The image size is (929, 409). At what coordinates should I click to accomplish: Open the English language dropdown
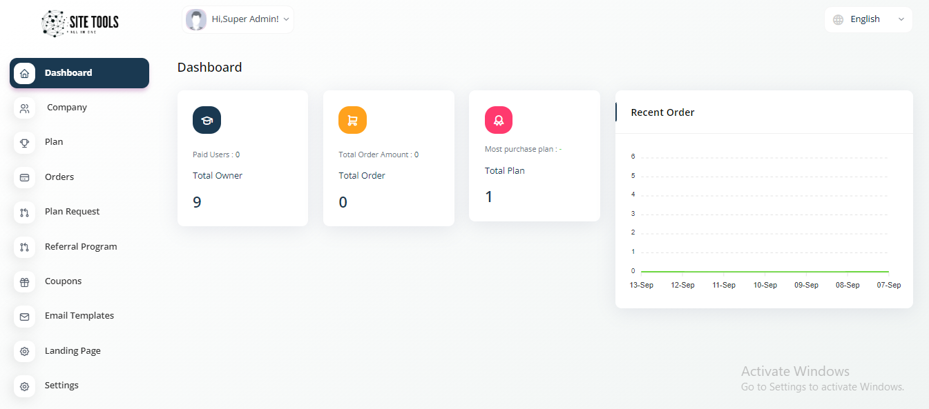tap(868, 19)
